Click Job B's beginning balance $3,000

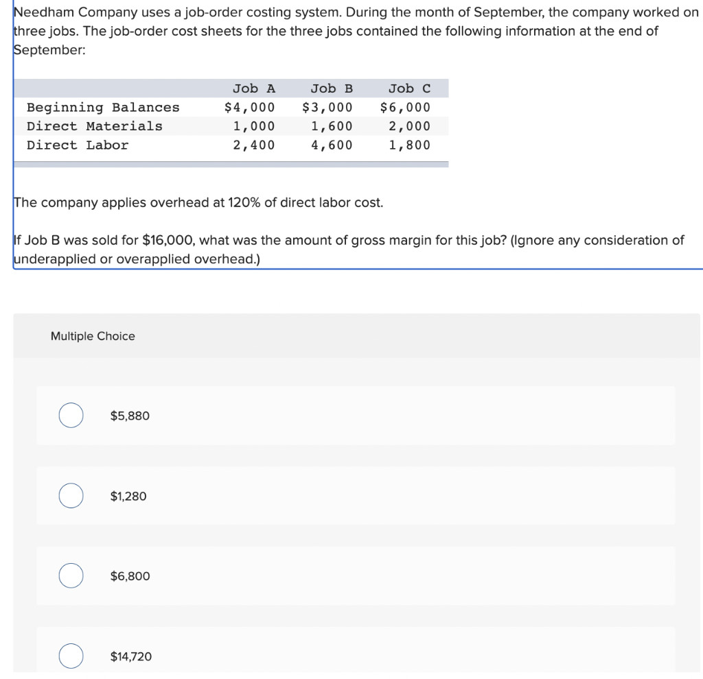pos(327,108)
